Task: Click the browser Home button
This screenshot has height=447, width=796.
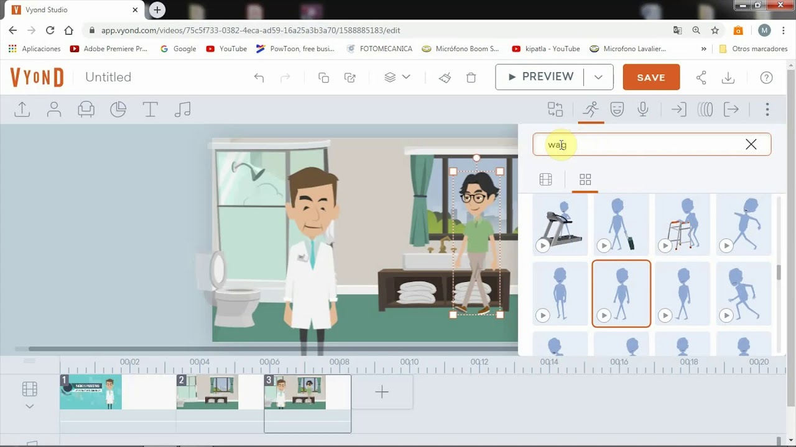Action: pyautogui.click(x=69, y=30)
